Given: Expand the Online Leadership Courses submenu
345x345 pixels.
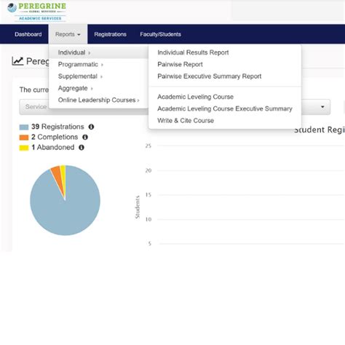Looking at the screenshot, I should tap(98, 100).
